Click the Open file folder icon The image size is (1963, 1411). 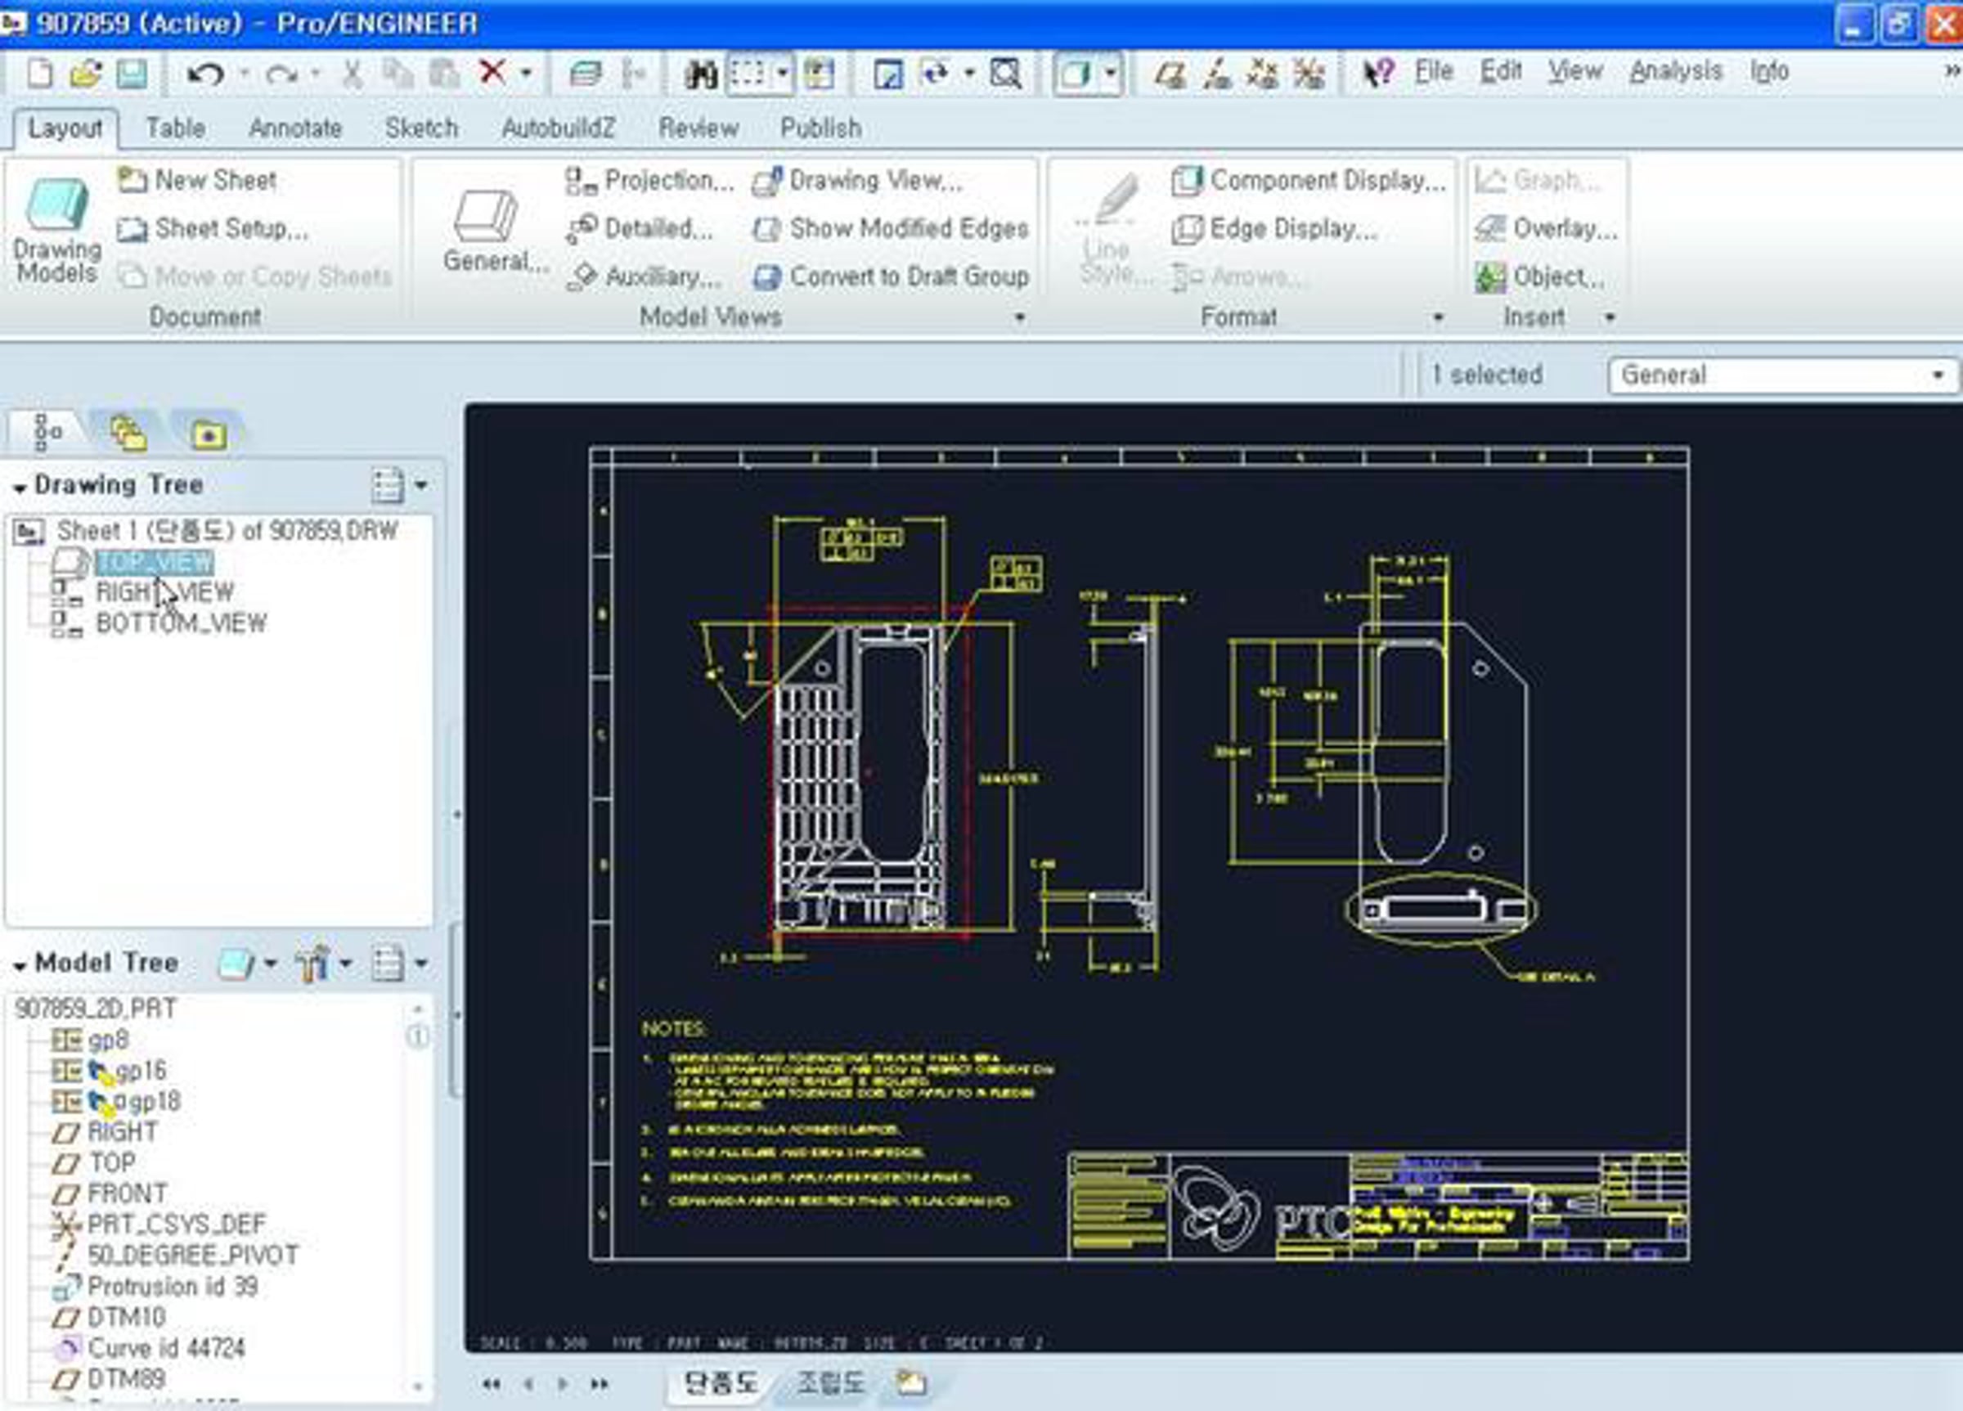click(x=86, y=74)
